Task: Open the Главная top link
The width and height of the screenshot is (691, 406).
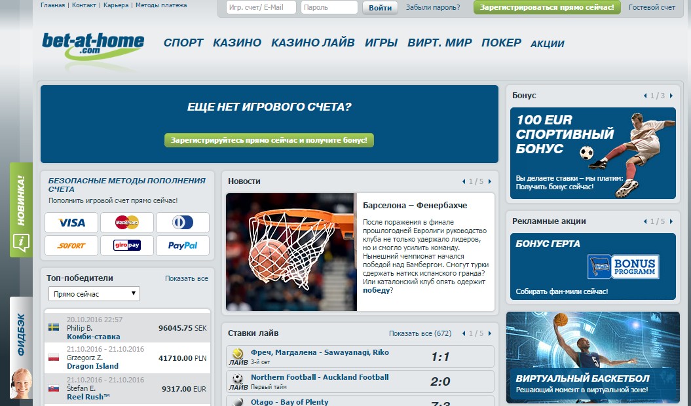Action: [x=52, y=5]
